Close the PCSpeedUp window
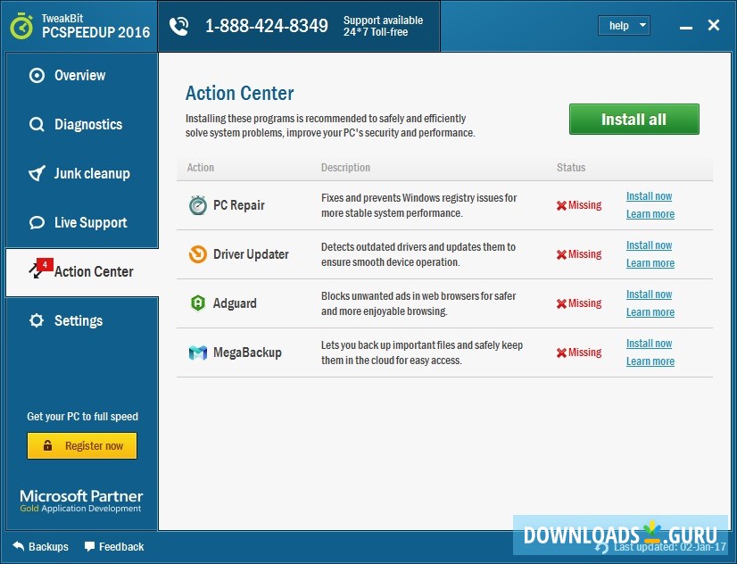737x564 pixels. tap(714, 25)
